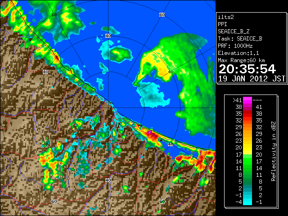Pick the magenta swatch at the legend top
Screen dimensions: 288x216
click(247, 100)
